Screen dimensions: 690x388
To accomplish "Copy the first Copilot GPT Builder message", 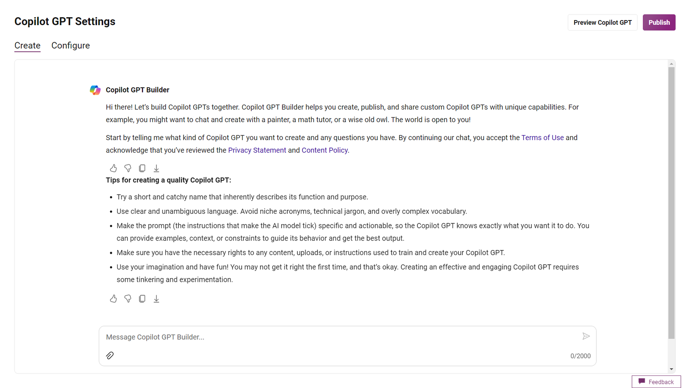I will coord(142,168).
